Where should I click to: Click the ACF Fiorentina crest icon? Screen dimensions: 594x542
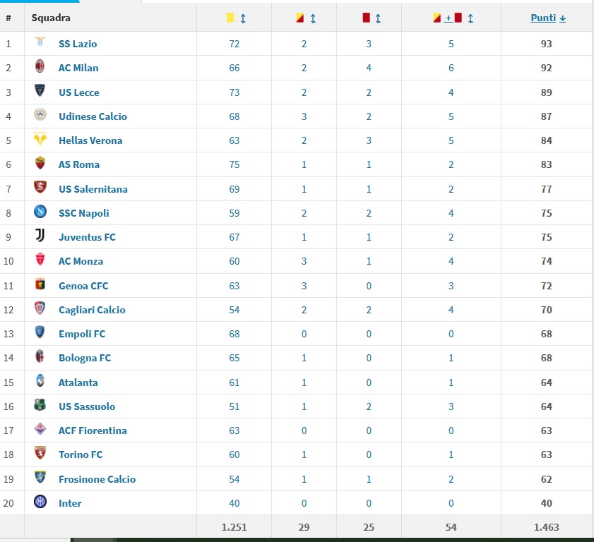40,430
